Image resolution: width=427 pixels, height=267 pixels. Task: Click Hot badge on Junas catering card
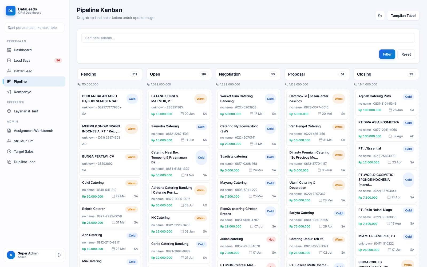[x=271, y=239]
